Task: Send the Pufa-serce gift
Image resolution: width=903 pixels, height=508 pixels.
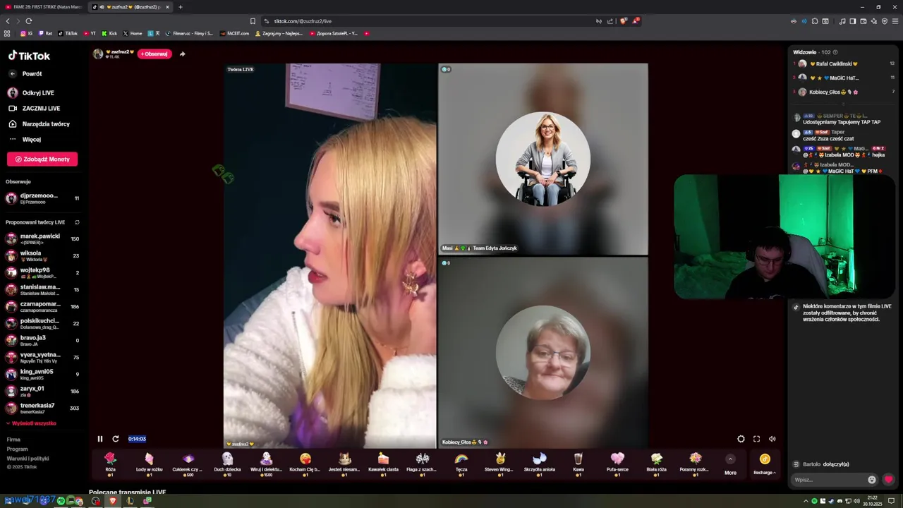Action: [617, 464]
